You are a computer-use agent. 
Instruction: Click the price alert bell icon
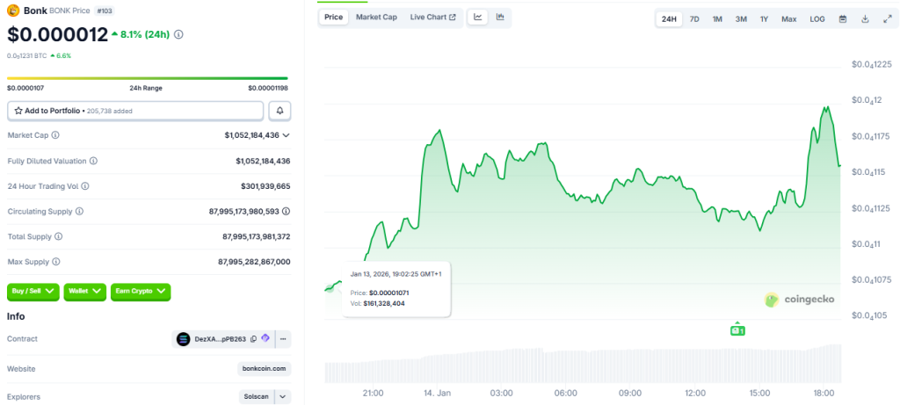click(x=279, y=111)
